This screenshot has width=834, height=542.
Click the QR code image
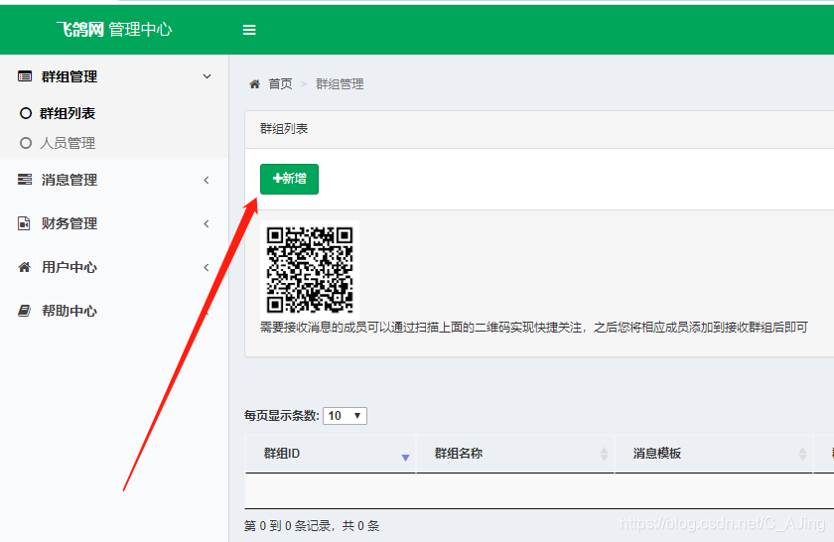[310, 270]
